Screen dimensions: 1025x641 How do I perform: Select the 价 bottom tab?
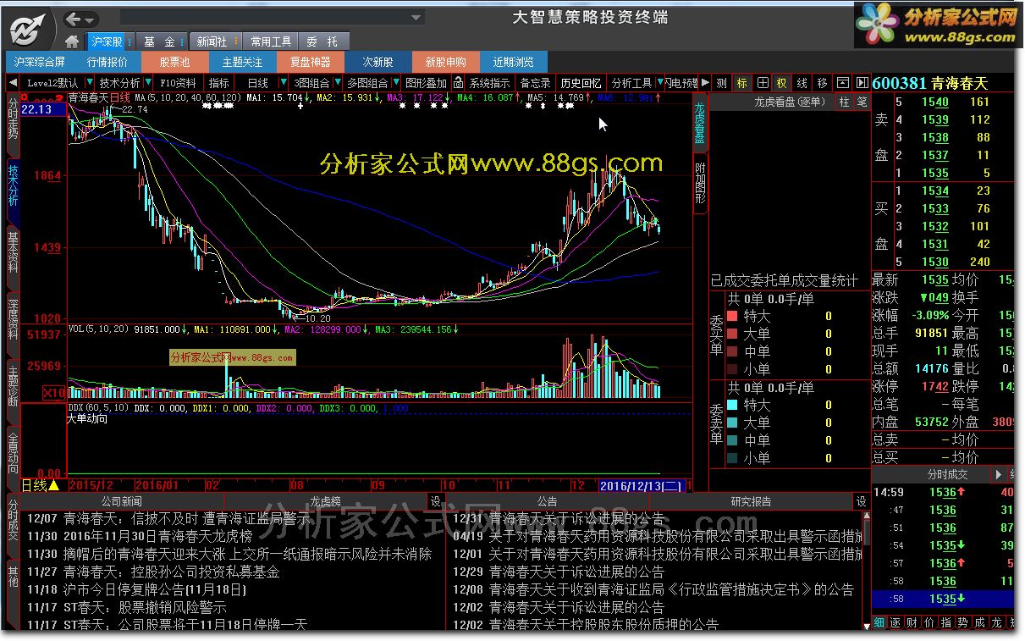click(930, 622)
